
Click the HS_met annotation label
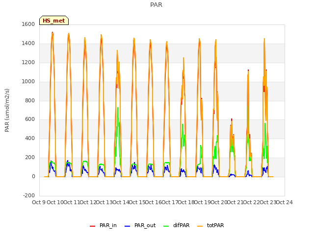[54, 21]
